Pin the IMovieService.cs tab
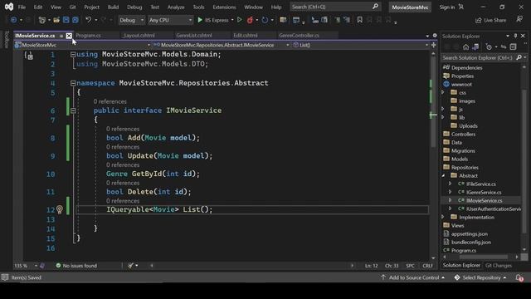The height and width of the screenshot is (299, 531). pos(61,36)
